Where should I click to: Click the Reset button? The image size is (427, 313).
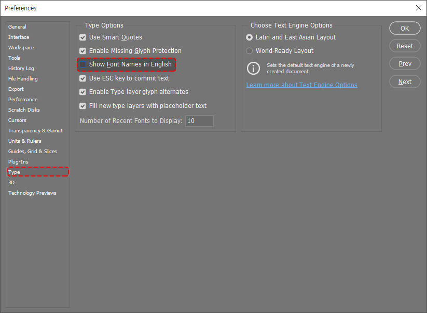click(x=405, y=46)
